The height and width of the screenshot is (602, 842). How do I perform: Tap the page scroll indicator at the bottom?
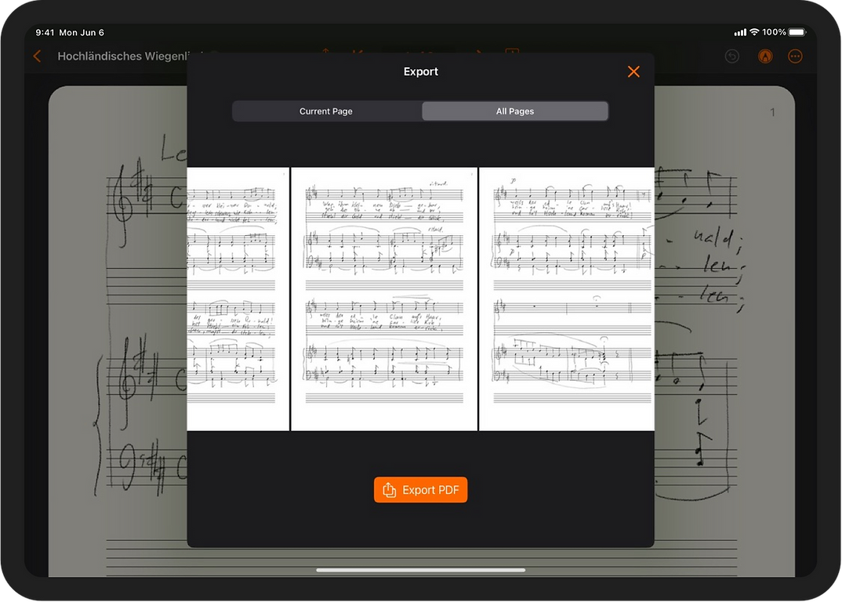coord(420,570)
